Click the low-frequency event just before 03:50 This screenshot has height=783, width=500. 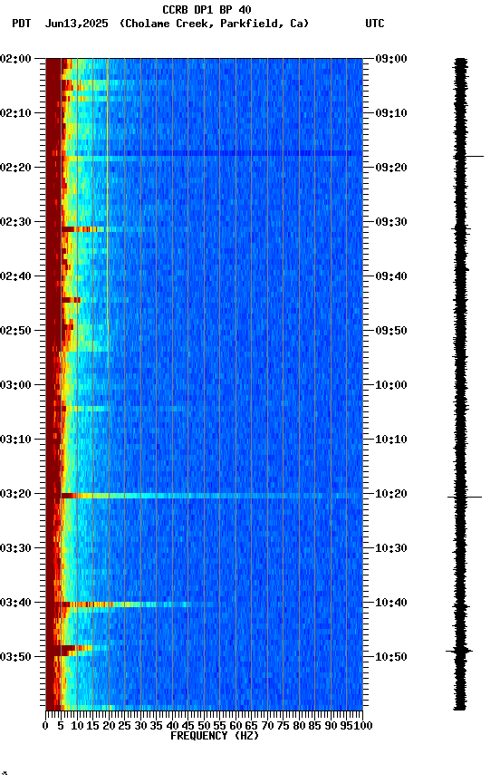[x=76, y=649]
